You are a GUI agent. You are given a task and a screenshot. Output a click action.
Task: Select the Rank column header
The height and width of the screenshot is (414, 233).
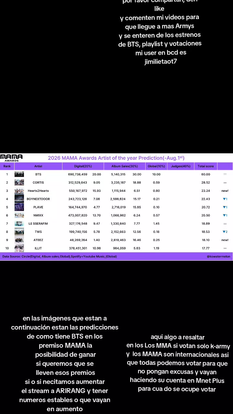tap(7, 166)
